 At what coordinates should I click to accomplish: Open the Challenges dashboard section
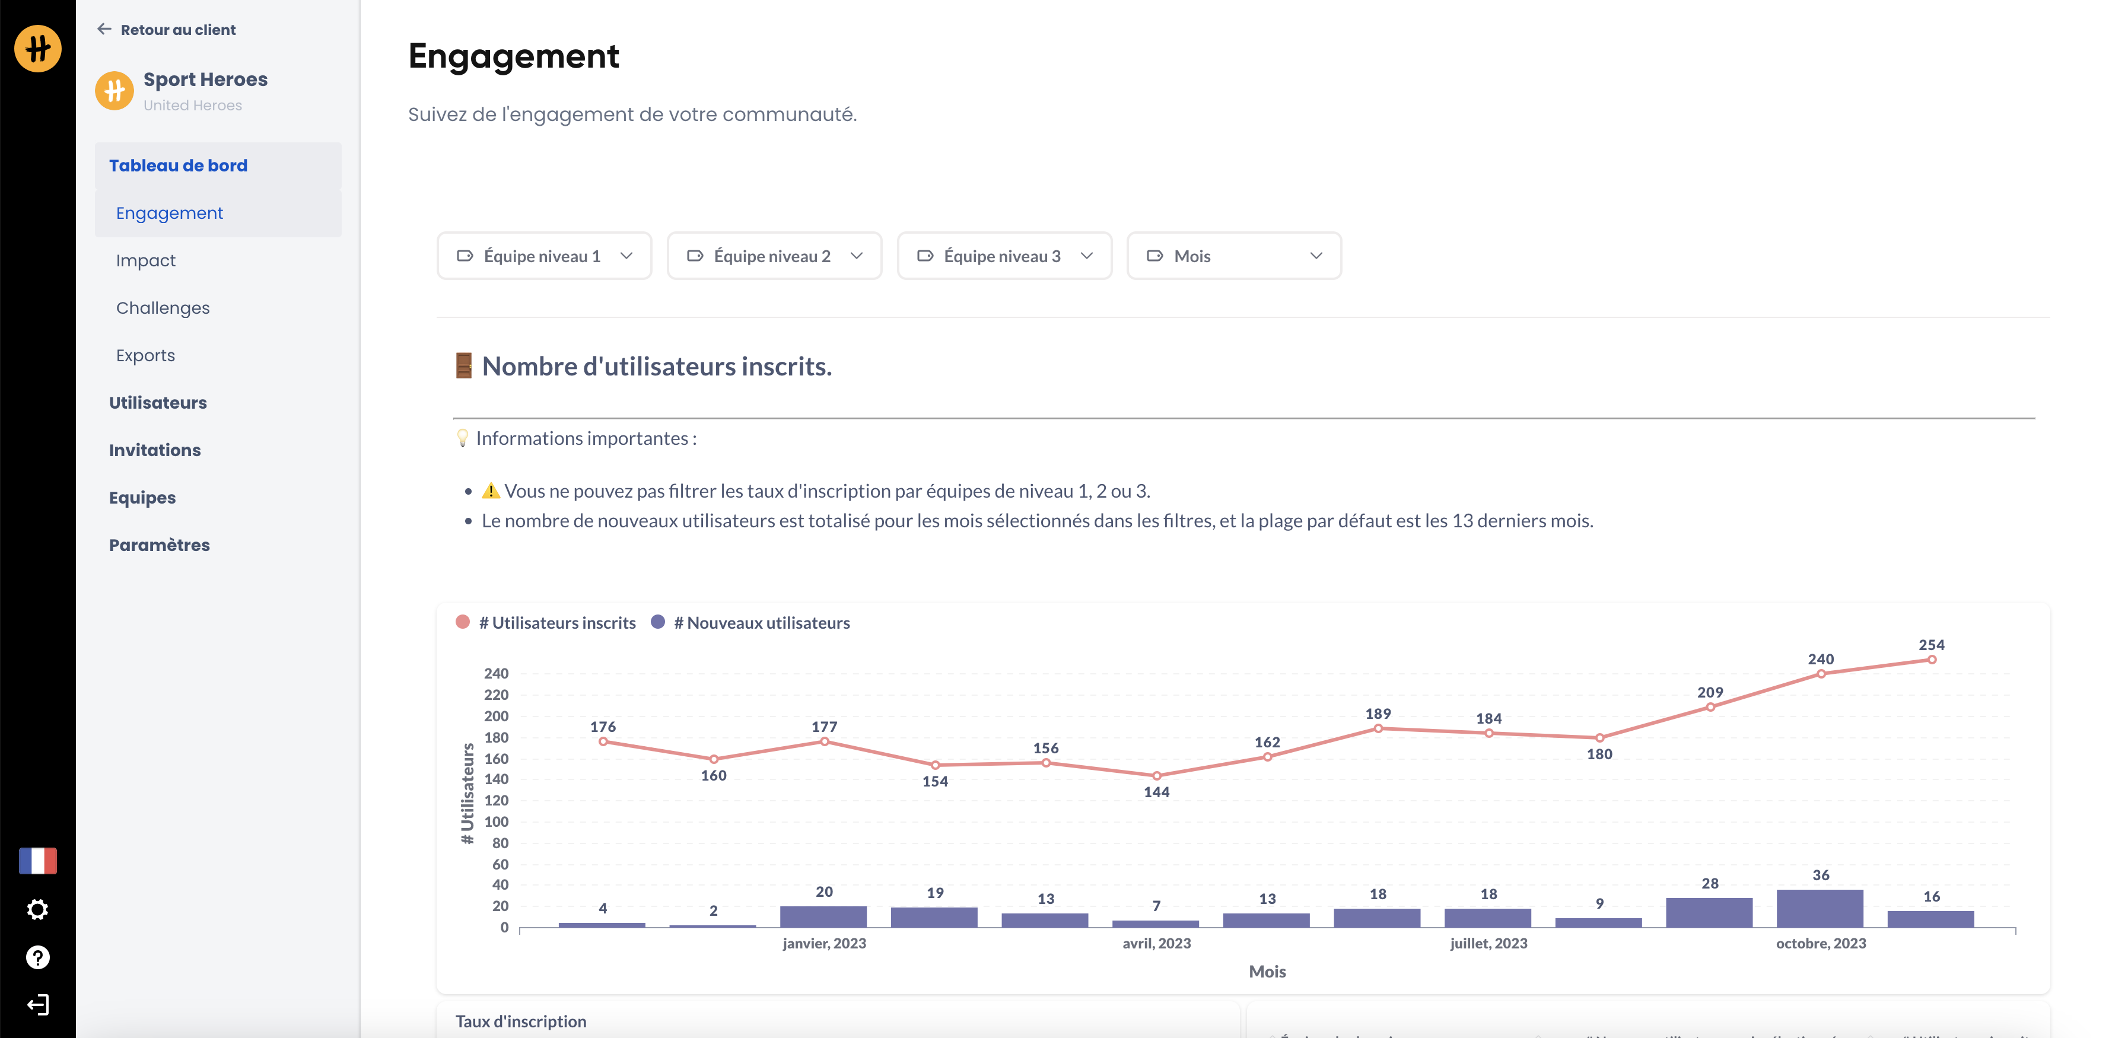coord(163,308)
